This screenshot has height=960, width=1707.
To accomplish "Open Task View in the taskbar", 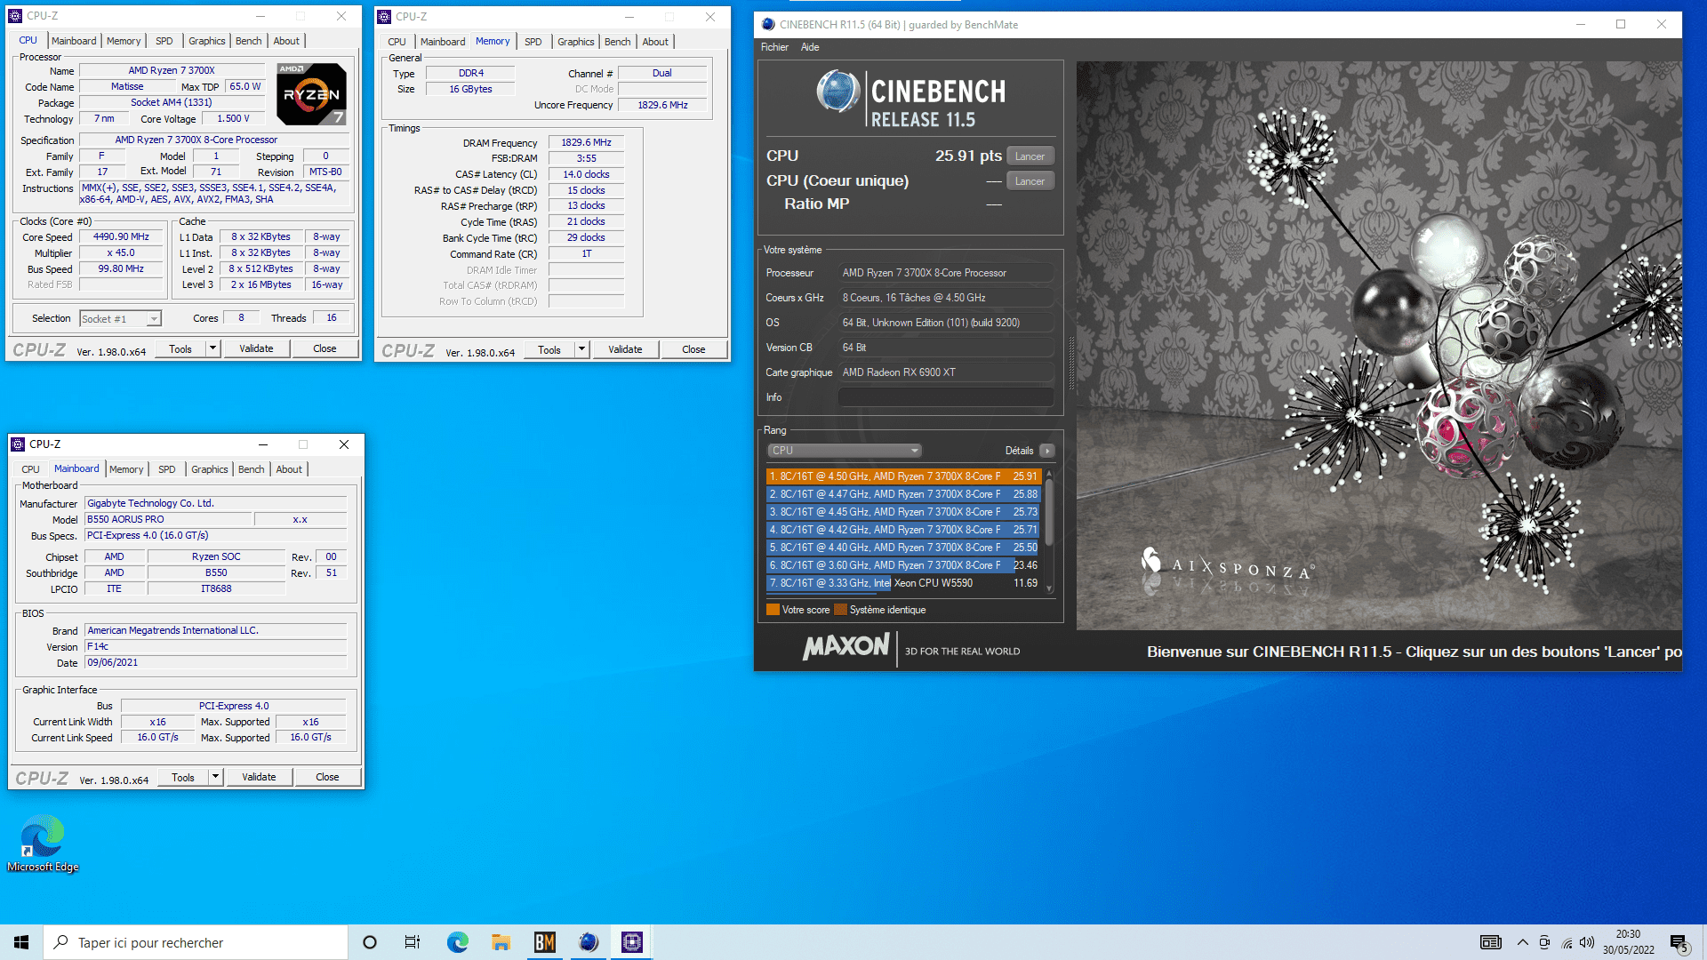I will [x=413, y=942].
